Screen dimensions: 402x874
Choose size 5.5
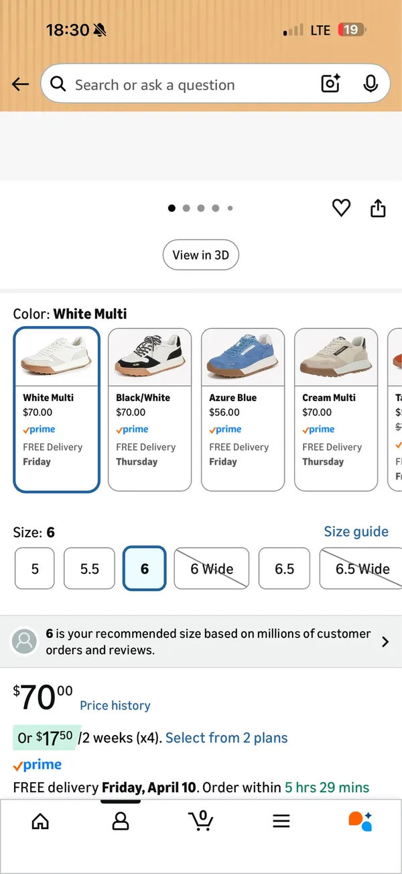(90, 569)
